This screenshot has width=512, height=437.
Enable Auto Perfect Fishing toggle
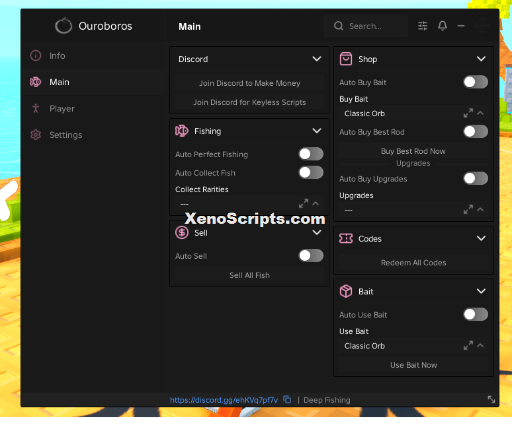pos(311,154)
